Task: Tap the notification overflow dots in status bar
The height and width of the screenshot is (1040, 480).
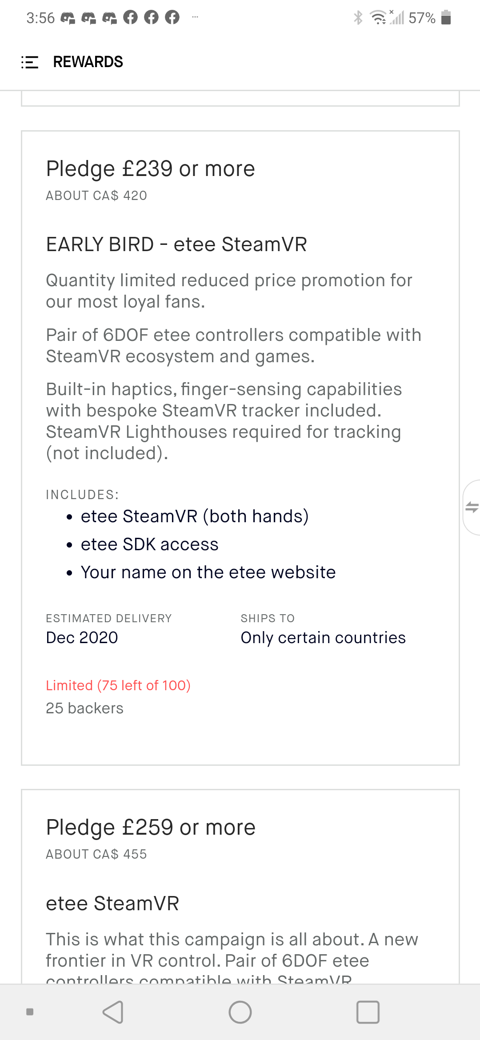Action: pyautogui.click(x=195, y=17)
